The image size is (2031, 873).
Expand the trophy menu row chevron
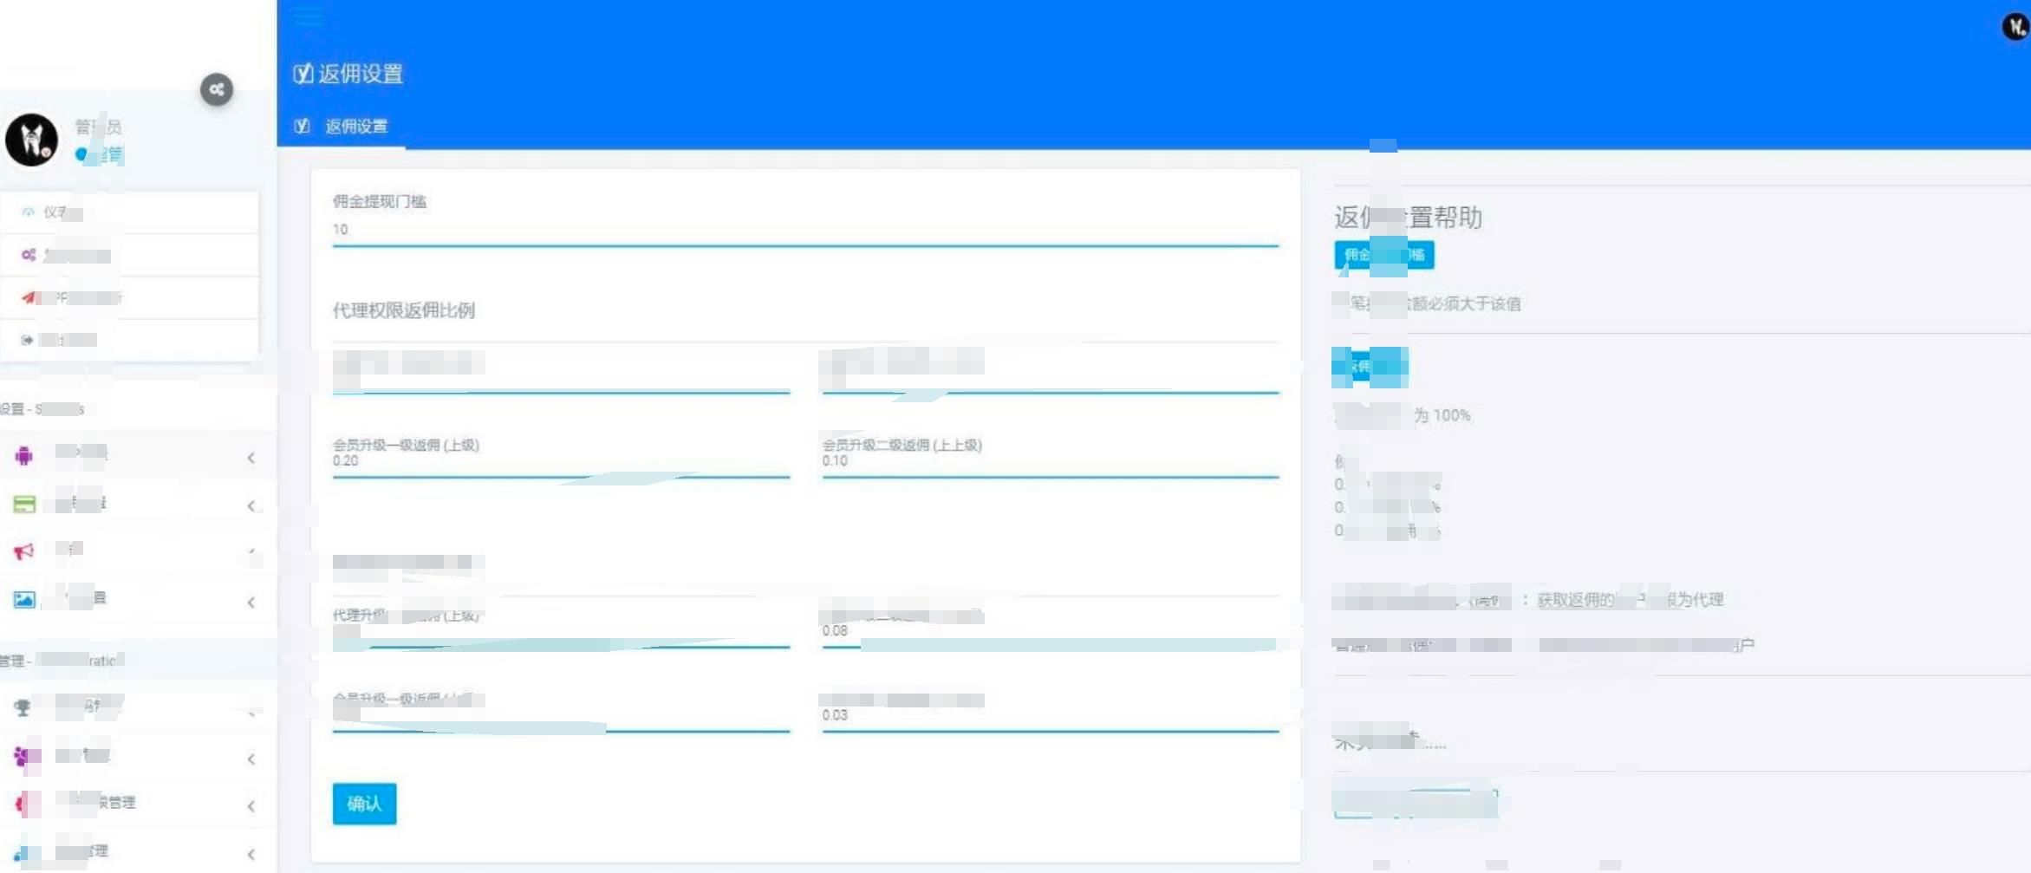[251, 712]
